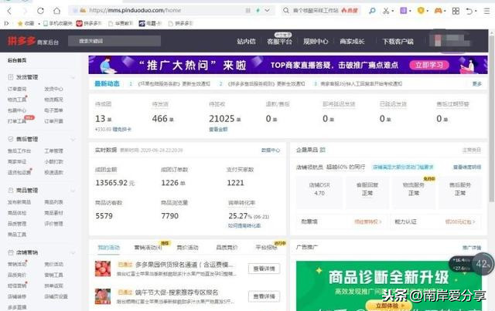Screen dimensions: 495x311
Task: Click the star favorites bookmark icon
Action: point(20,23)
